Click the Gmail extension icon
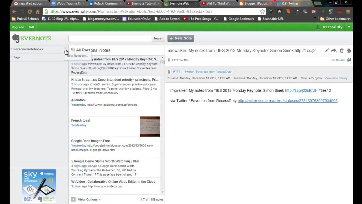 [x=314, y=12]
